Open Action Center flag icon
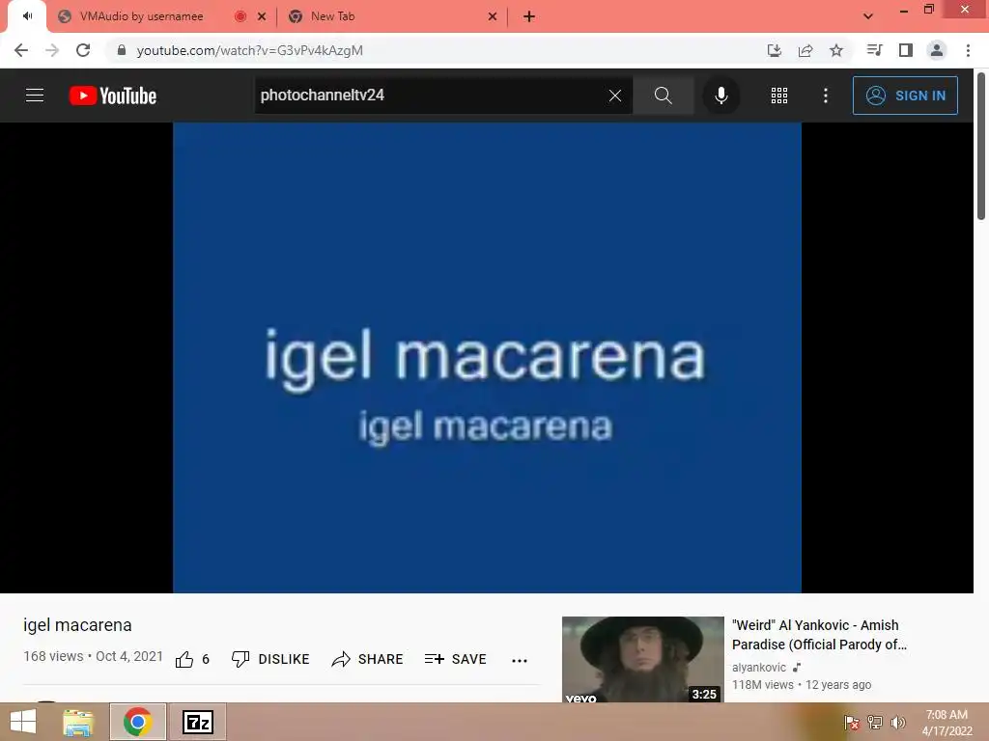This screenshot has width=989, height=741. tap(852, 722)
